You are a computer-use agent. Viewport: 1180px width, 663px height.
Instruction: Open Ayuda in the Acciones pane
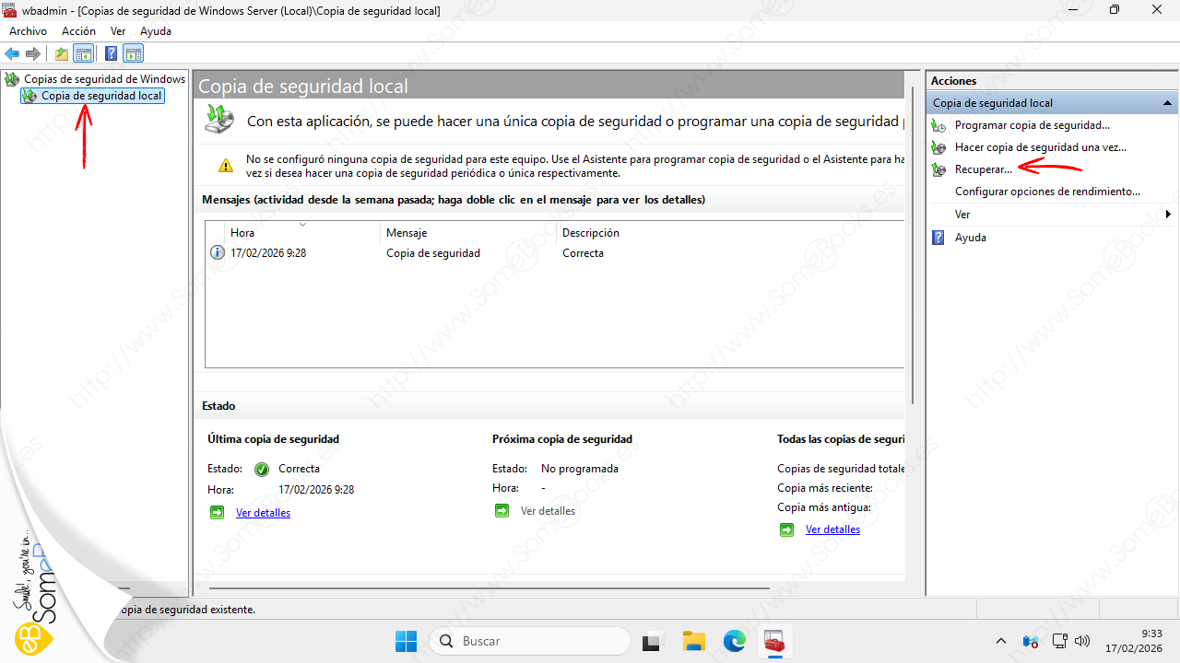(x=970, y=238)
